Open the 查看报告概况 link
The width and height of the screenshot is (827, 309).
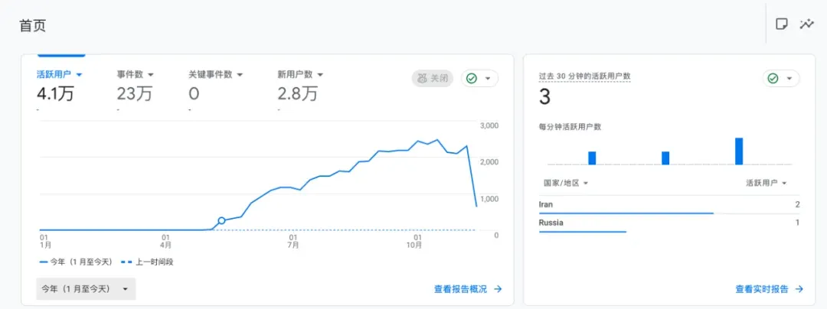460,289
